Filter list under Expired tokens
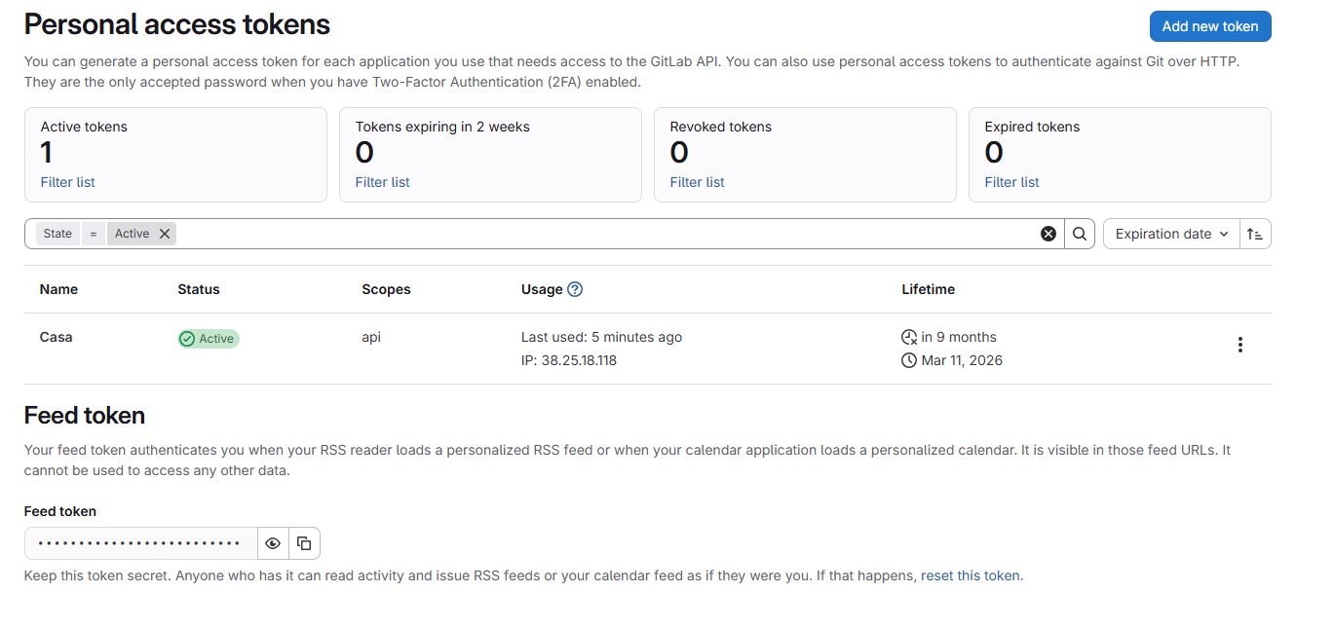 (x=1011, y=182)
